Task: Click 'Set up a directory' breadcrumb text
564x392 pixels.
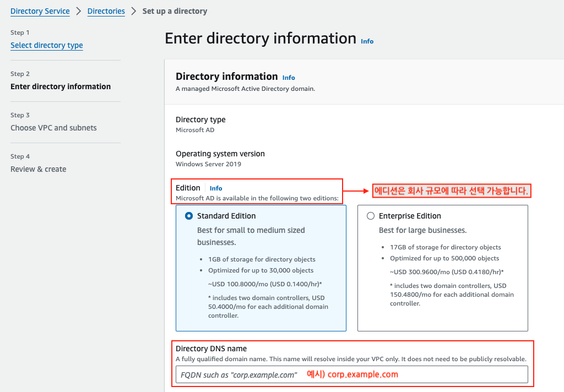Action: [x=175, y=11]
